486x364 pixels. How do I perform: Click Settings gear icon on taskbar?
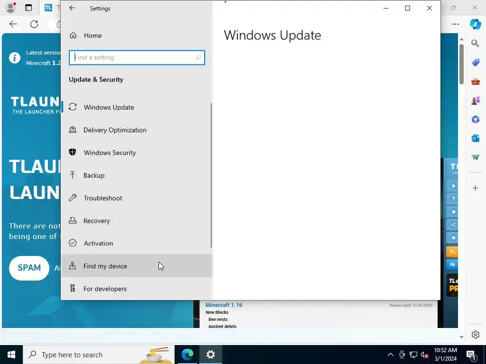coord(210,355)
